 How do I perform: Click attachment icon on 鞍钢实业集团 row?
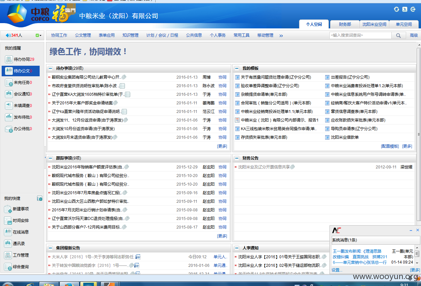[124, 77]
